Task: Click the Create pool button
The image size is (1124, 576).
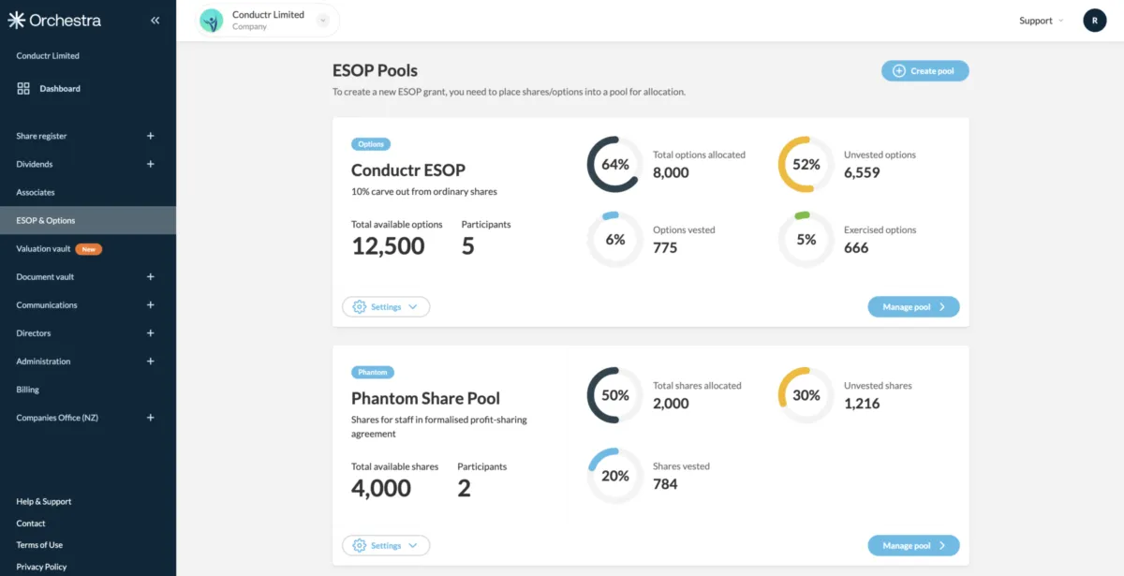Action: 924,71
